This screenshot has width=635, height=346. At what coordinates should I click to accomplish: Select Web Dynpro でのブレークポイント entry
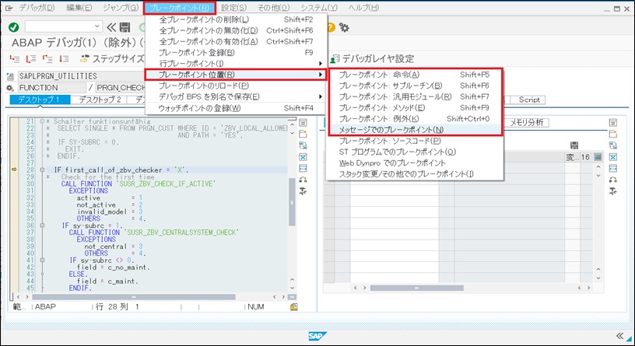coord(414,163)
